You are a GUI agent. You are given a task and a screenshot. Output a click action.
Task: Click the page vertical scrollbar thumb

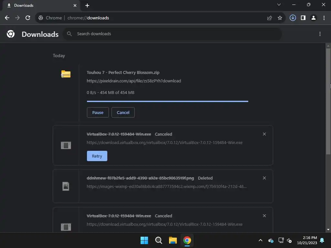328,101
